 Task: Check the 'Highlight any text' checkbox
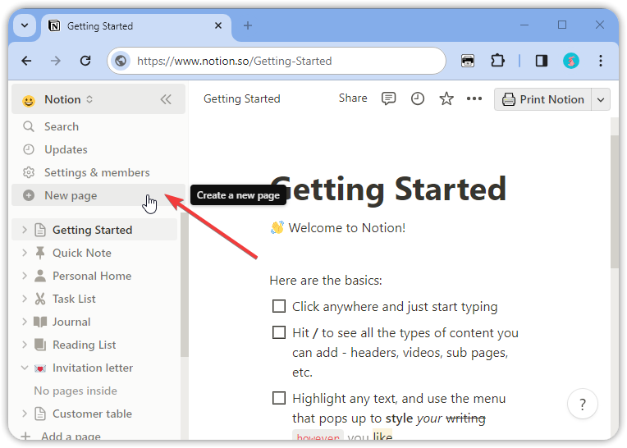[279, 399]
